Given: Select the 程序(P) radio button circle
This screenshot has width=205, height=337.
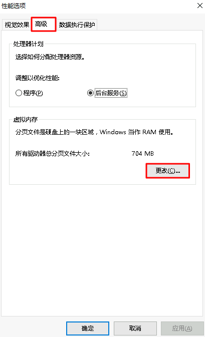Looking at the screenshot, I should pyautogui.click(x=19, y=93).
